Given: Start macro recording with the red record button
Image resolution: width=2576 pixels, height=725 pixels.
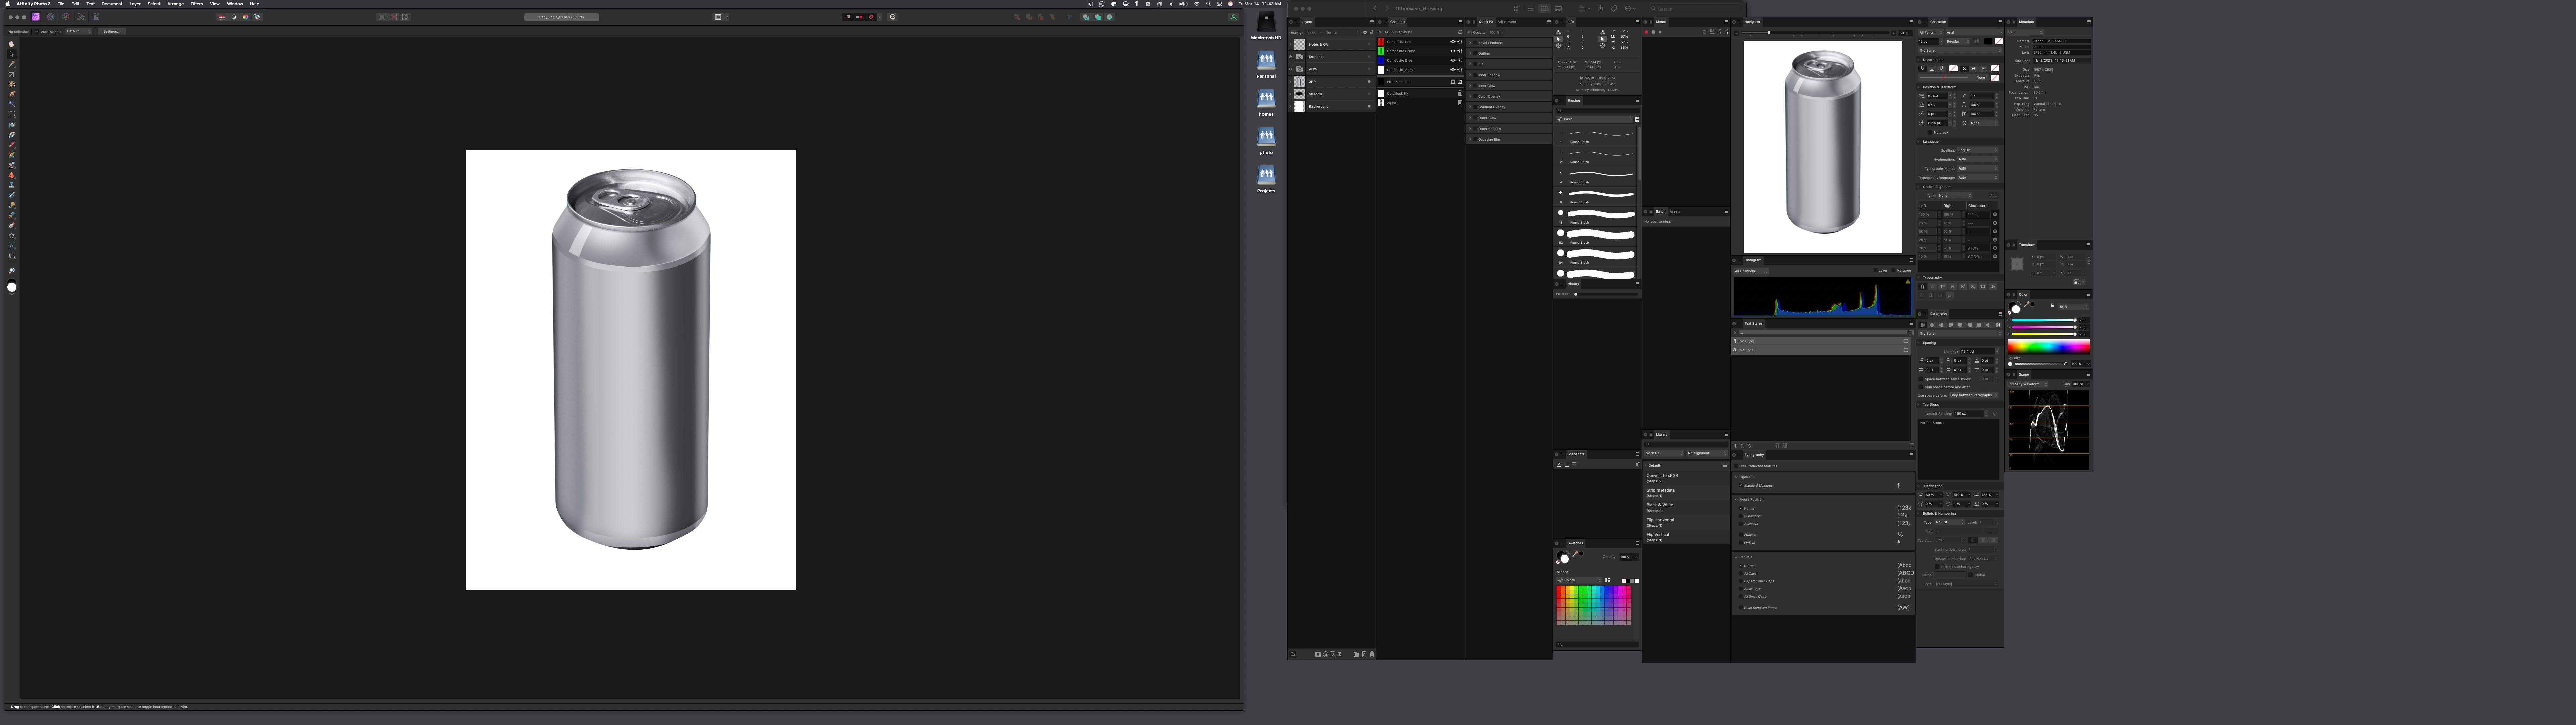Looking at the screenshot, I should pyautogui.click(x=1647, y=32).
